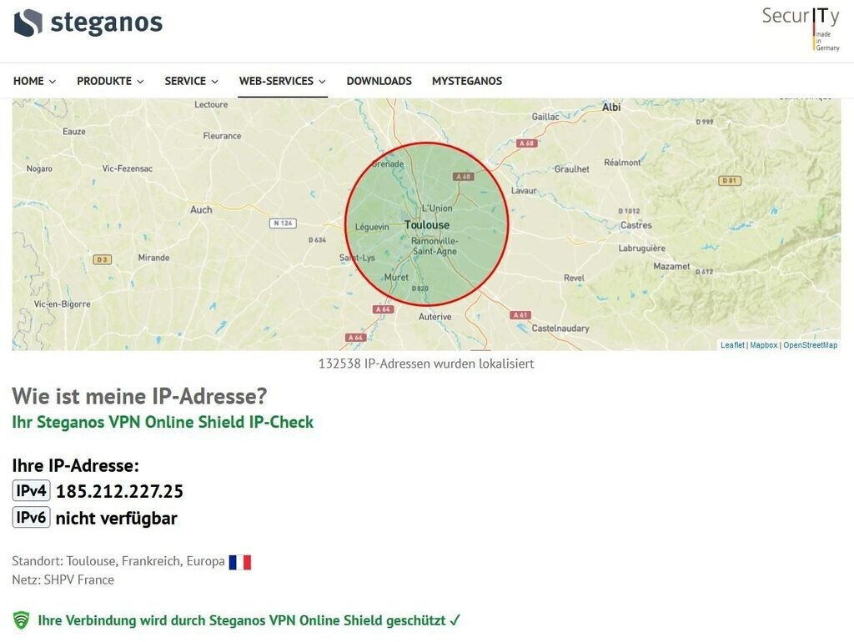Screen dimensions: 854x642
Task: Expand the HOME menu dropdown
Action: pyautogui.click(x=34, y=81)
